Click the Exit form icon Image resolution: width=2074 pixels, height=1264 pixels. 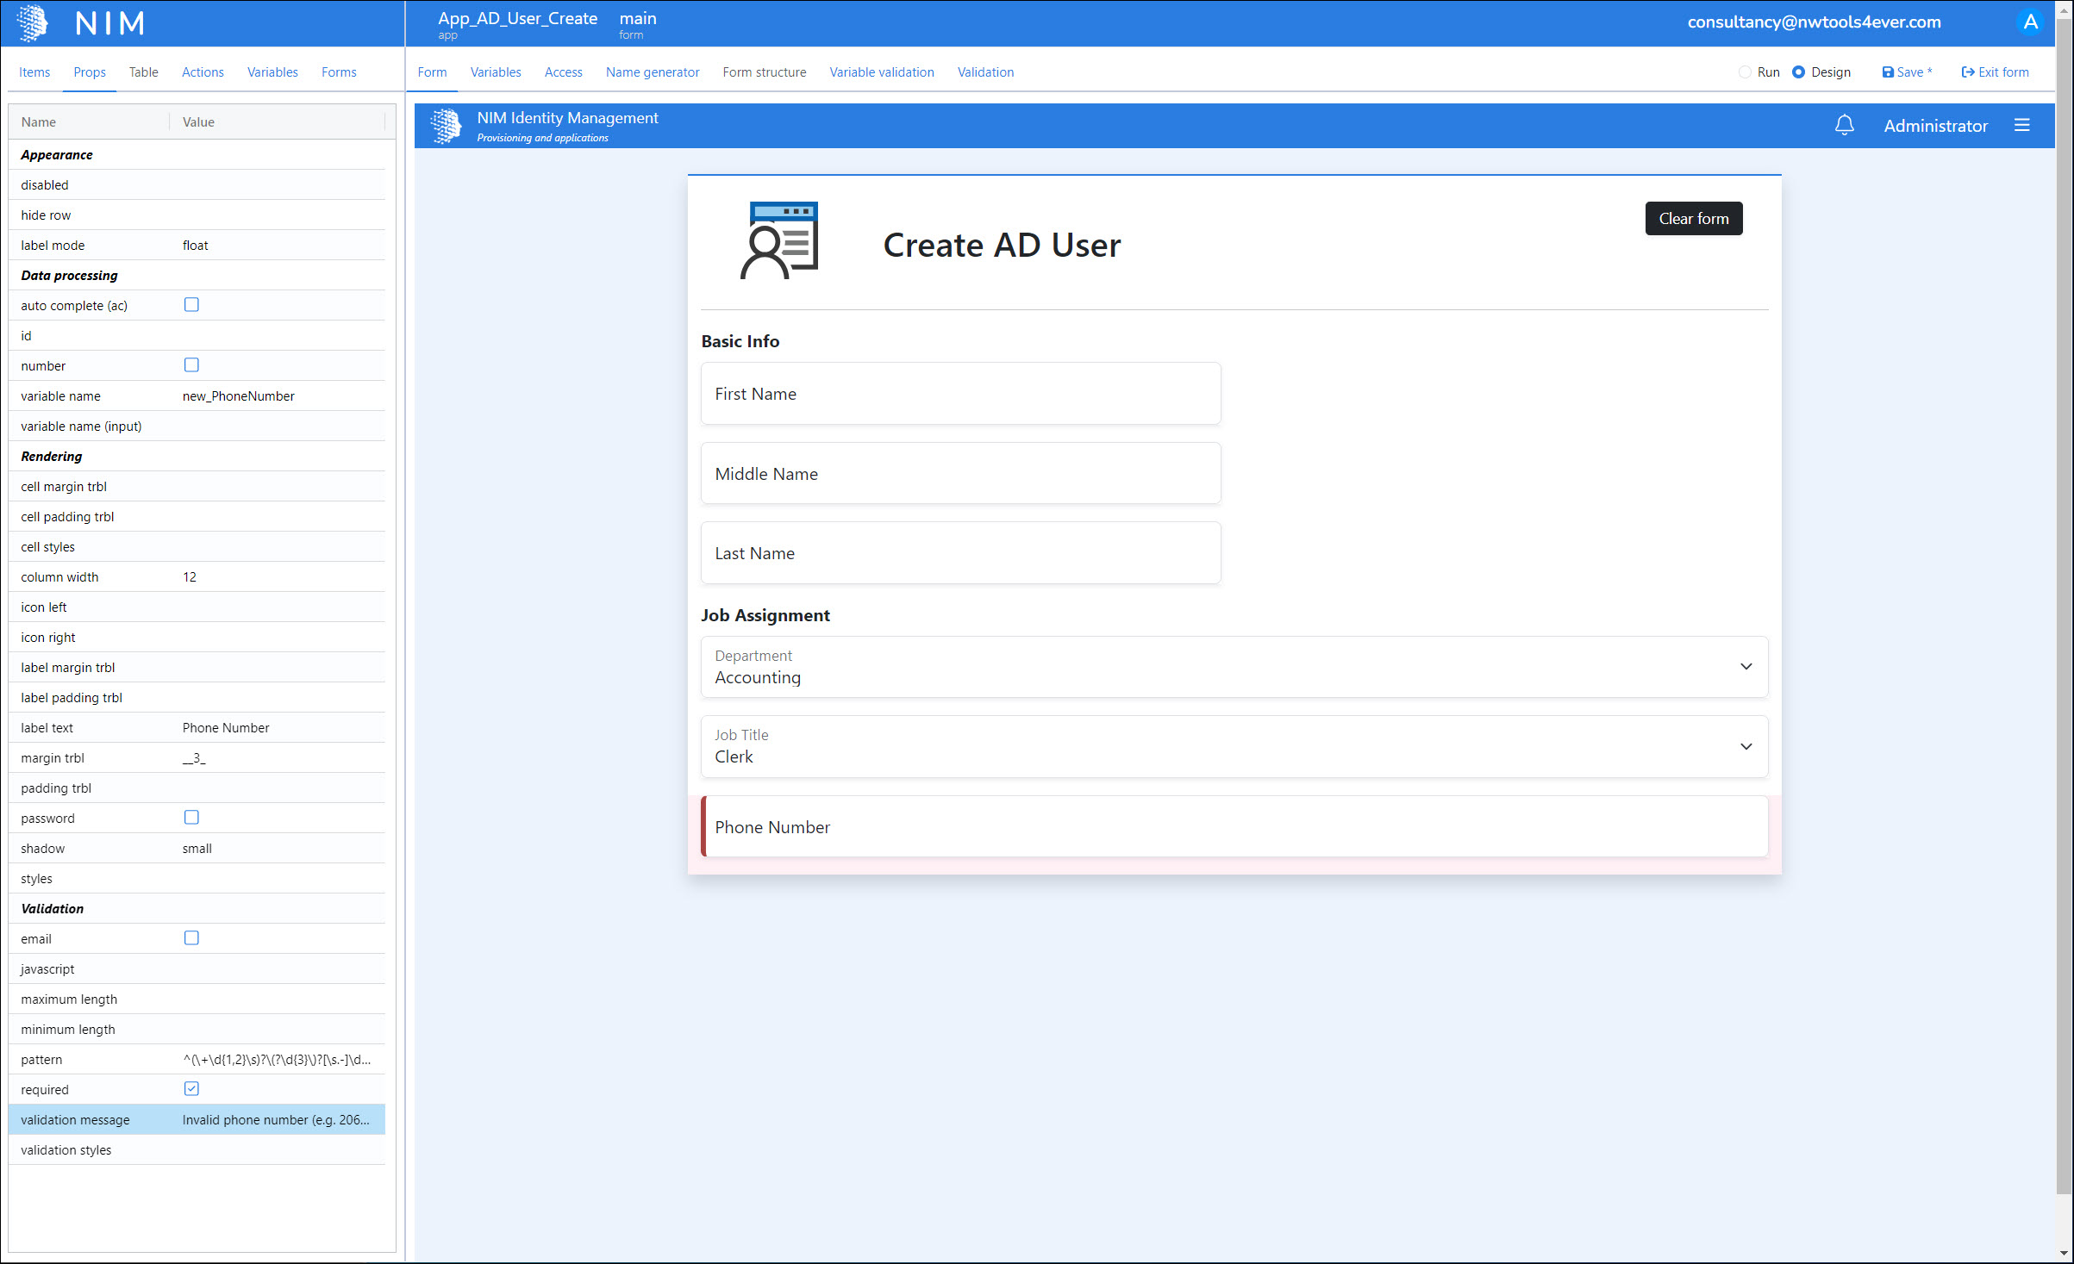click(1967, 72)
